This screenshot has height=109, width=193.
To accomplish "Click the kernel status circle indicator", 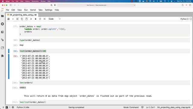I will click(x=191, y=19).
